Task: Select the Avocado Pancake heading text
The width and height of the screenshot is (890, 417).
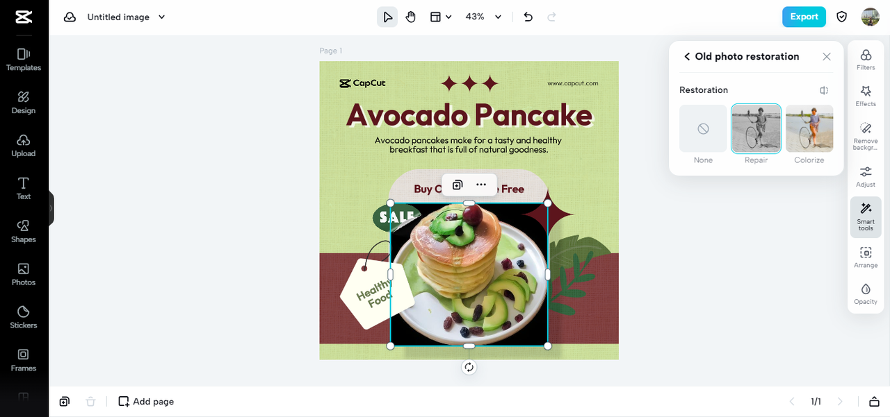Action: tap(469, 114)
